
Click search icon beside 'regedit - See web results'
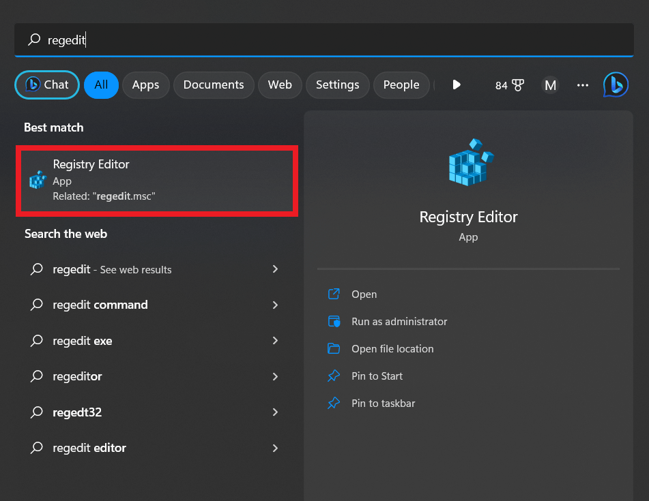click(36, 269)
